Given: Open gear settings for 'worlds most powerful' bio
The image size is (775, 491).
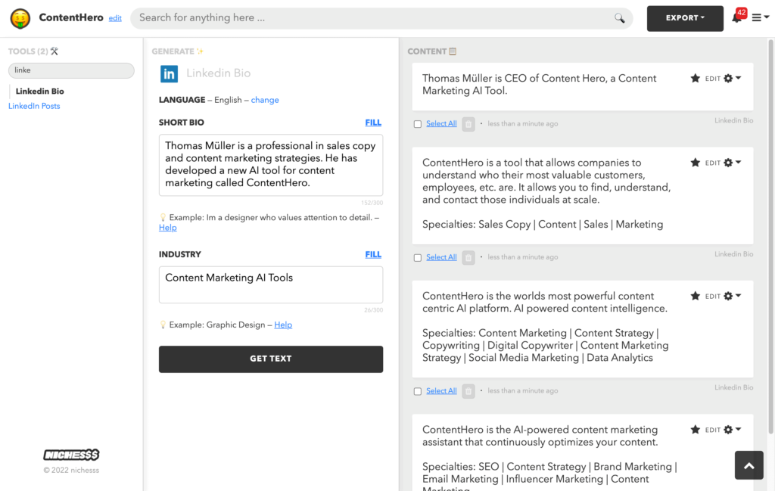Looking at the screenshot, I should click(x=728, y=296).
